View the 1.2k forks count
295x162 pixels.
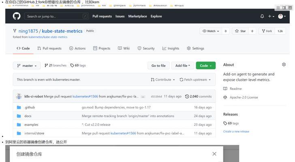280,31
